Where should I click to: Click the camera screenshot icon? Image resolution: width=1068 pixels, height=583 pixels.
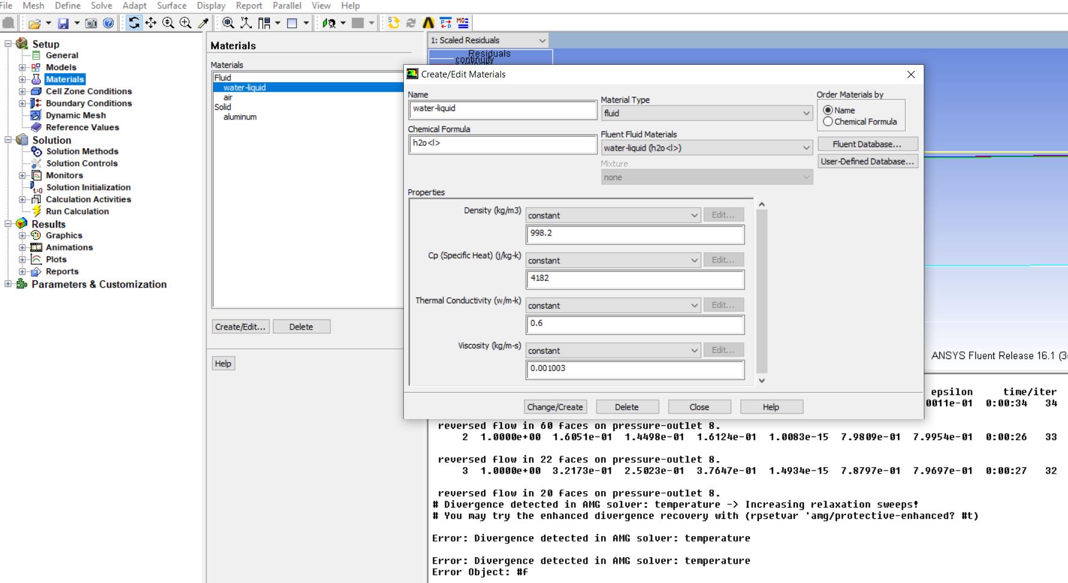(91, 23)
